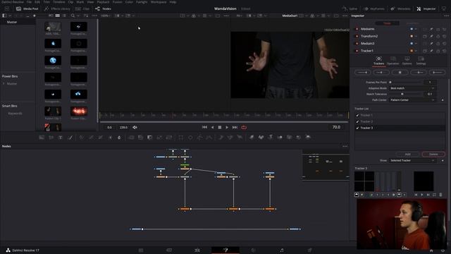Select the Keywords smart bin
The width and height of the screenshot is (451, 254).
tap(16, 114)
